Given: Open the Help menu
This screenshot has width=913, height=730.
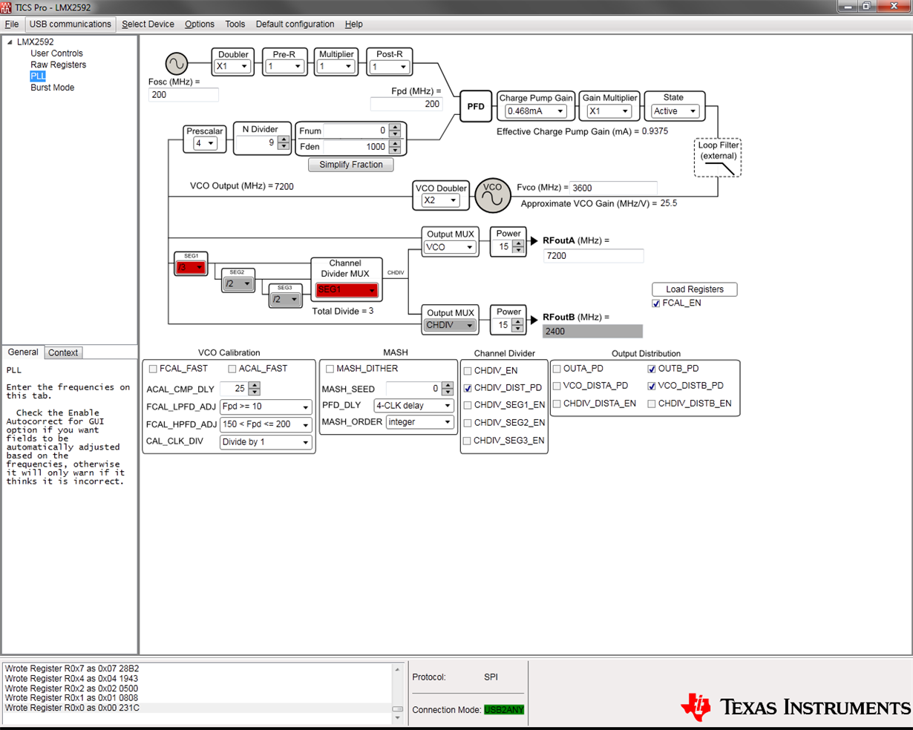Looking at the screenshot, I should [354, 24].
